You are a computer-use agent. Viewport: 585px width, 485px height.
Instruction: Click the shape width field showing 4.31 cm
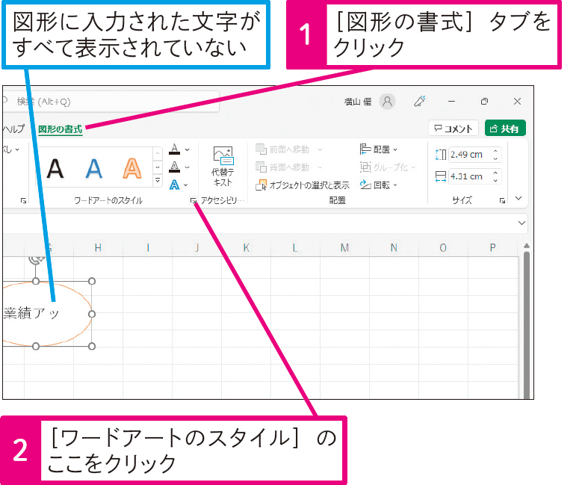470,176
